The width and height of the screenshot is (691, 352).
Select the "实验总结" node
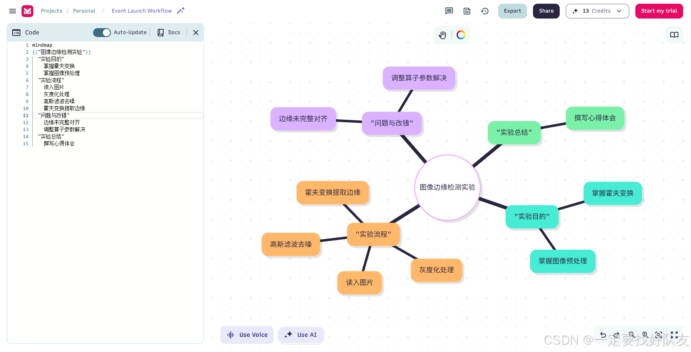[x=514, y=132]
